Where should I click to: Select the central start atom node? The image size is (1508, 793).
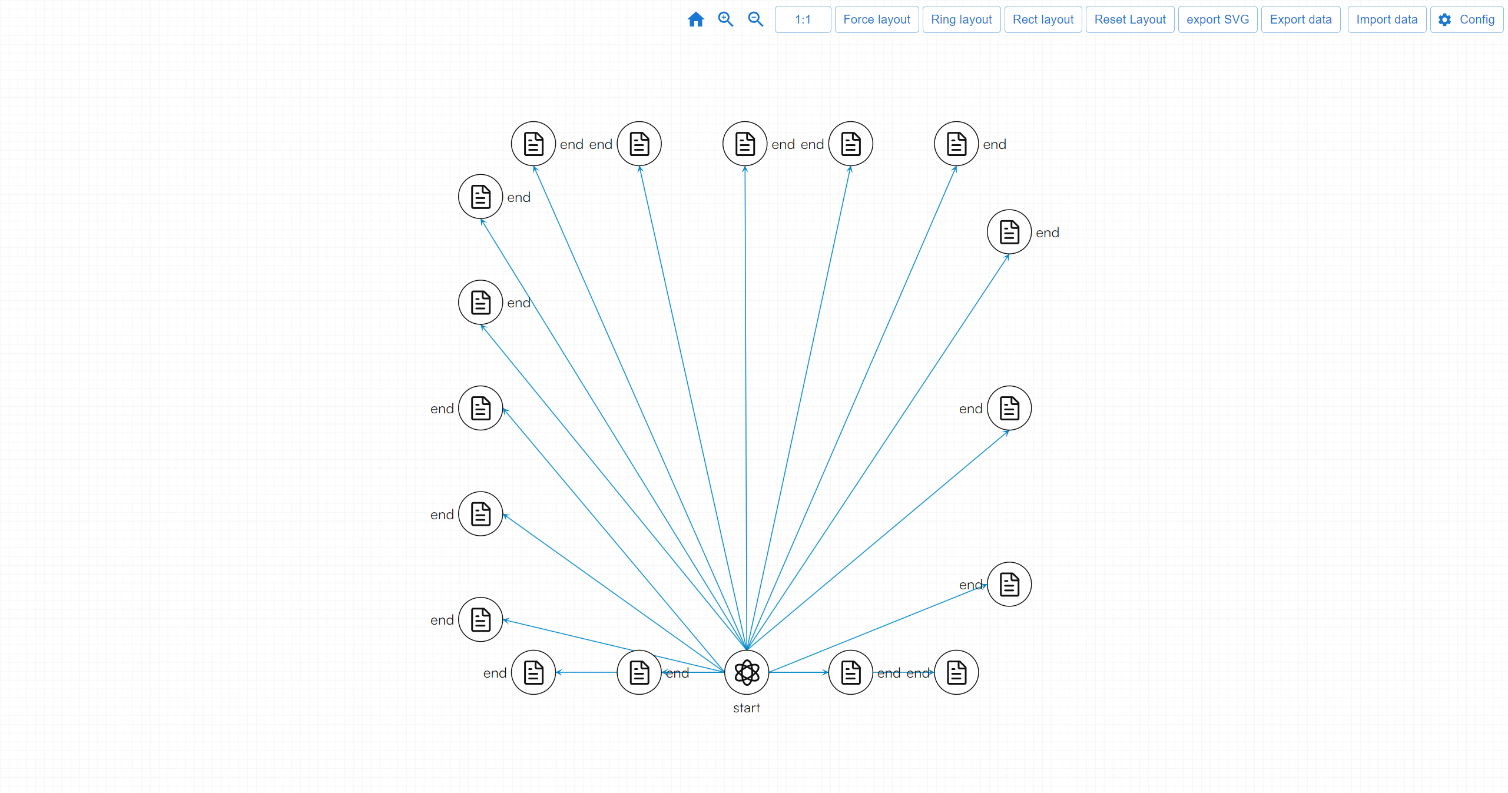tap(747, 672)
